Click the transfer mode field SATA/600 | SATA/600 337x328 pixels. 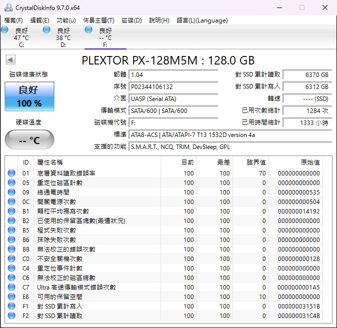[173, 110]
